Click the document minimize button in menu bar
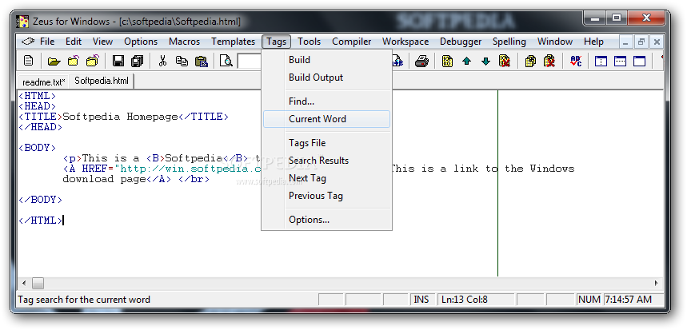 point(625,42)
